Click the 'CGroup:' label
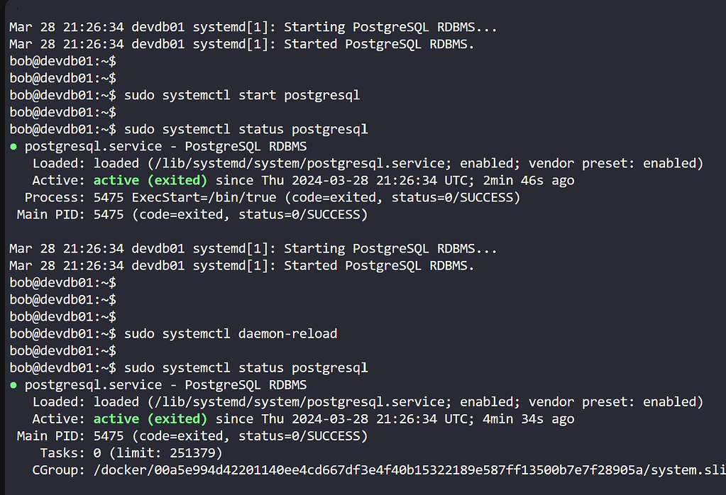Image resolution: width=726 pixels, height=495 pixels. point(59,469)
